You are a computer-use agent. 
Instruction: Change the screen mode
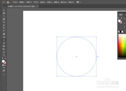tap(4, 71)
